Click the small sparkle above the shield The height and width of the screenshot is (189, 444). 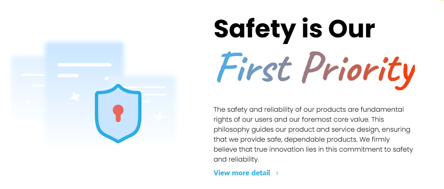tap(107, 78)
